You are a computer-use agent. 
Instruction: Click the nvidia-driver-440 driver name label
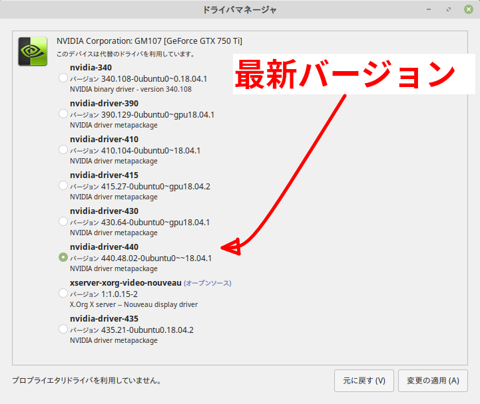(104, 247)
